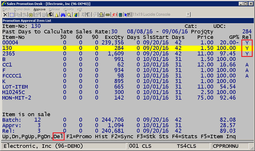Click the black X cancel toolbar icon
This screenshot has width=255, height=151.
tap(5, 15)
